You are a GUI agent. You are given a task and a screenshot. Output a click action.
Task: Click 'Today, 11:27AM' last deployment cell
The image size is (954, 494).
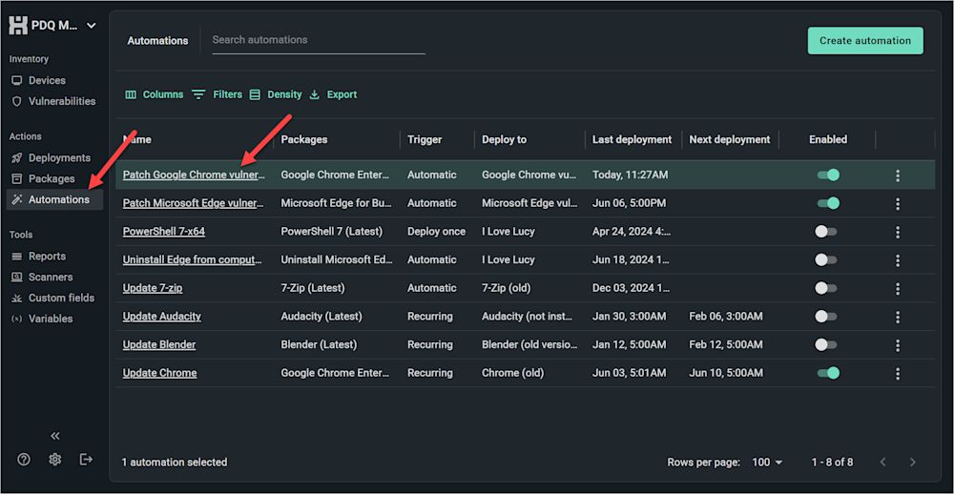pos(631,175)
